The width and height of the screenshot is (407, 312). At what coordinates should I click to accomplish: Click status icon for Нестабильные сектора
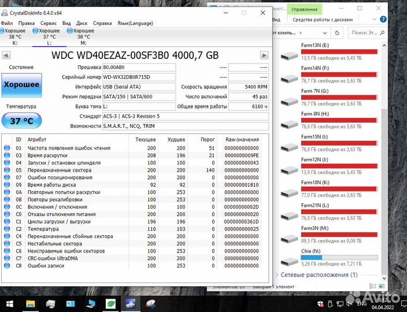tap(7, 243)
